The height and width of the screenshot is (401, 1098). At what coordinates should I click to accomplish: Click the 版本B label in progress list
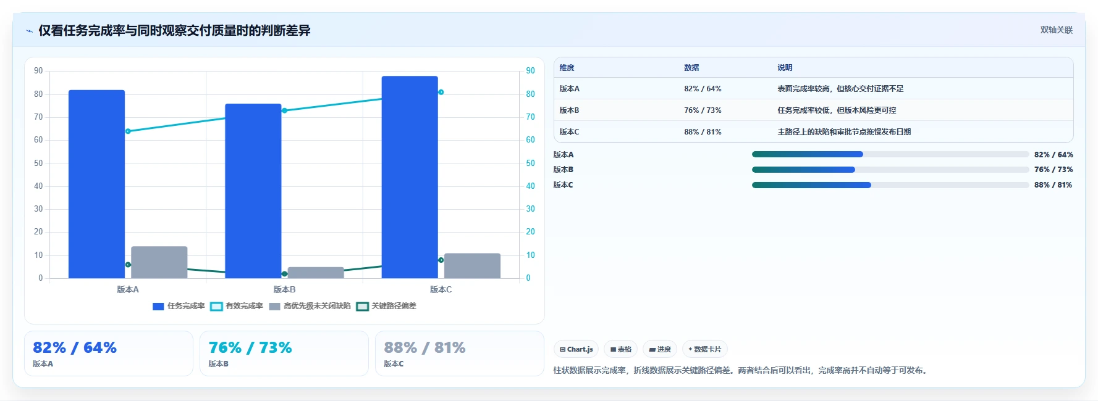(x=564, y=170)
